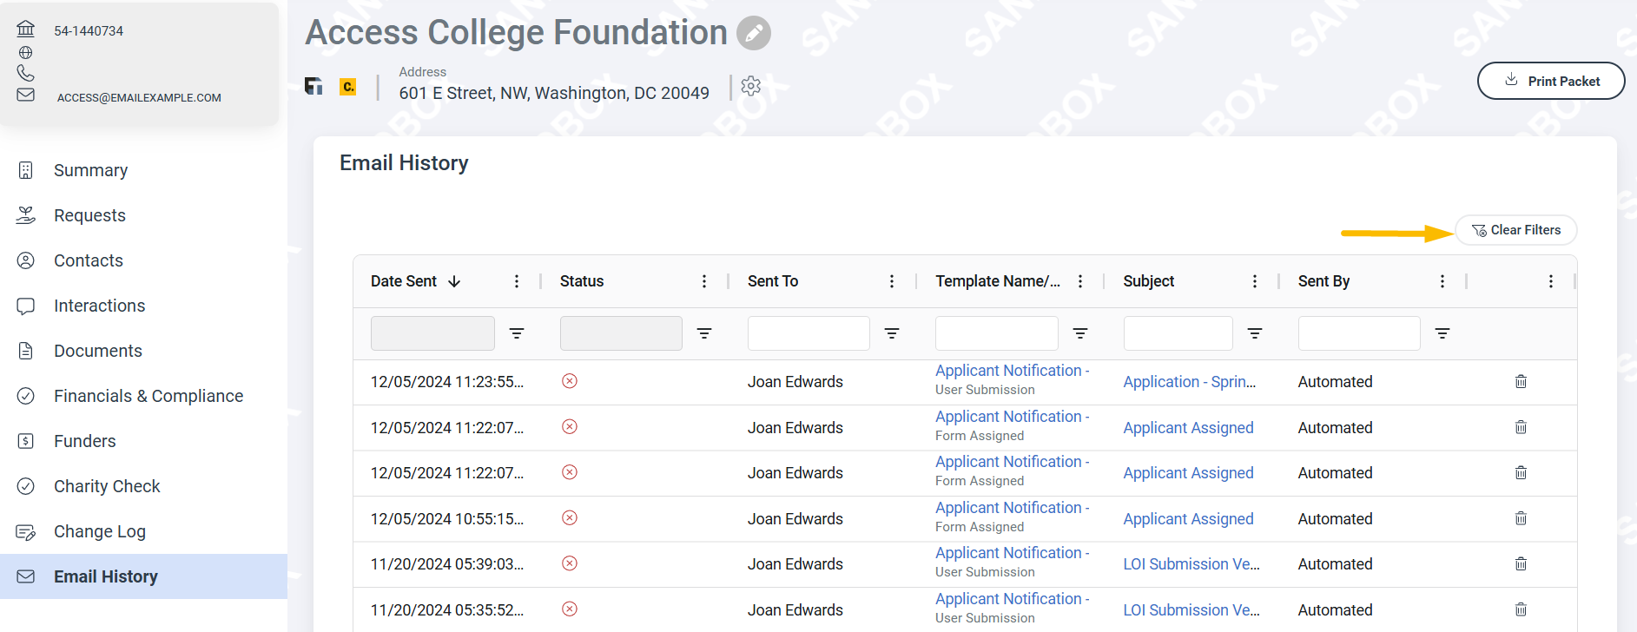Image resolution: width=1637 pixels, height=632 pixels.
Task: Click failed status icon for 11/20/2024 05:39:03 email
Action: click(570, 563)
